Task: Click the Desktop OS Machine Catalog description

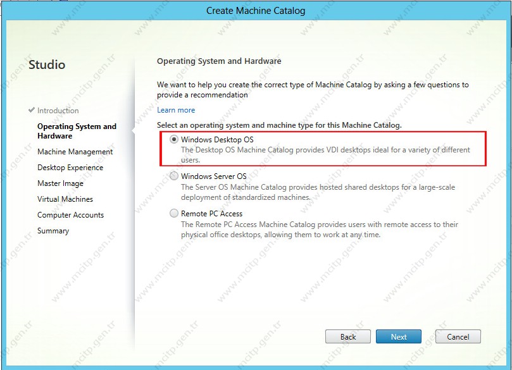Action: click(325, 155)
